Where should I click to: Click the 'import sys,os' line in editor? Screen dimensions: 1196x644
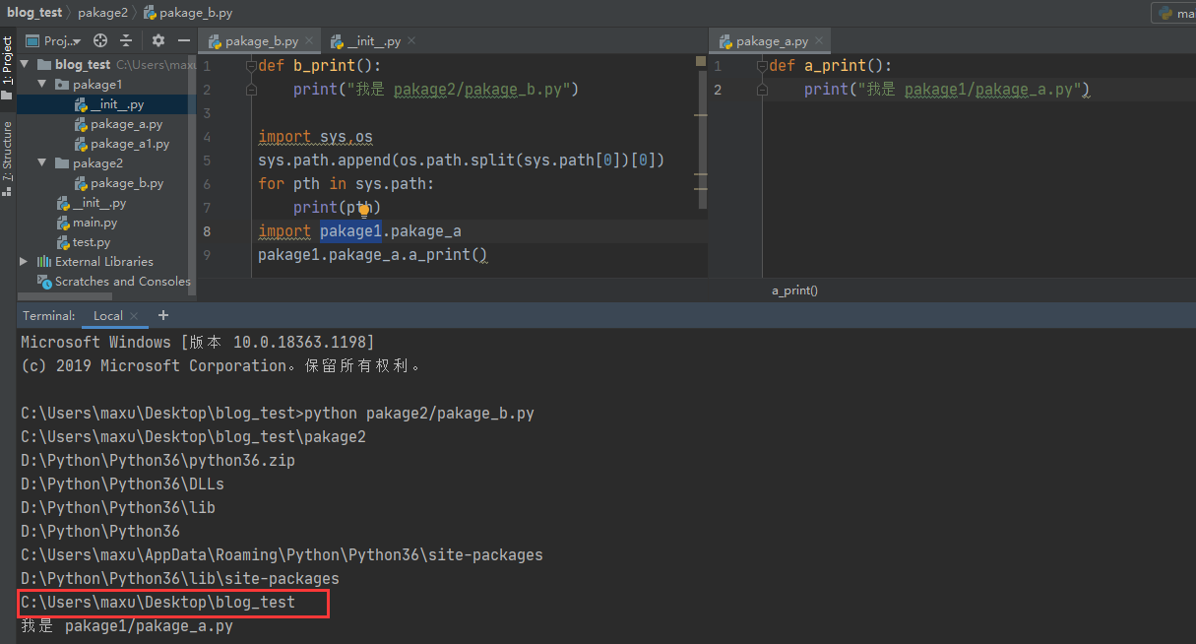pyautogui.click(x=315, y=137)
